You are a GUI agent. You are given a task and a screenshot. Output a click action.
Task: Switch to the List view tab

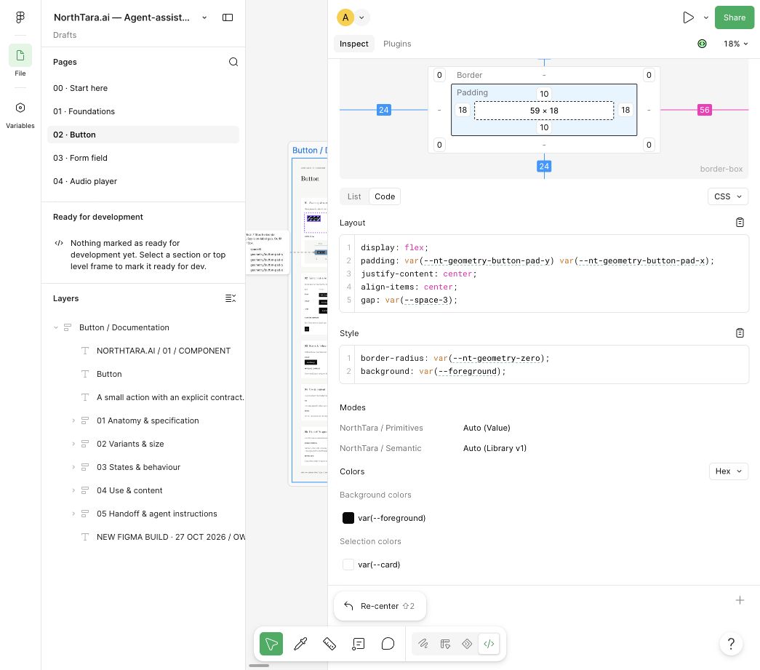(354, 196)
